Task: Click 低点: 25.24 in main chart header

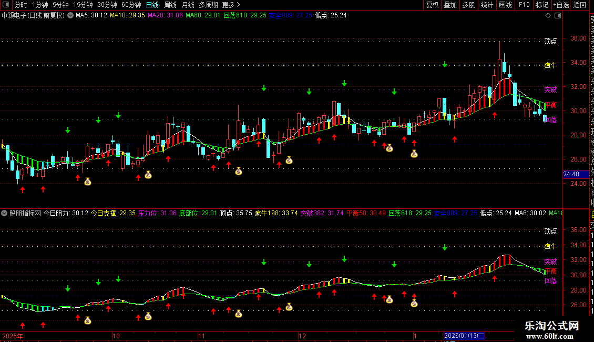Action: coord(331,16)
